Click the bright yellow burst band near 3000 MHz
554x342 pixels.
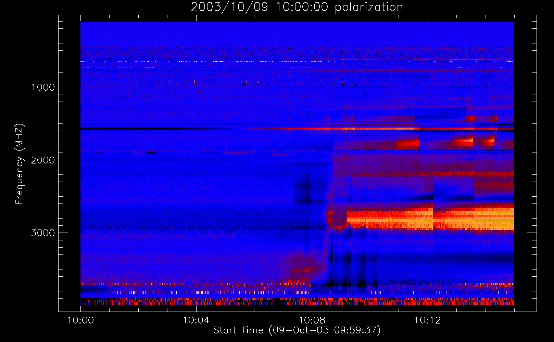coord(430,219)
